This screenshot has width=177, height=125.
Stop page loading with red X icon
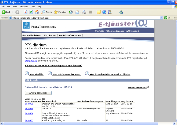[x=26, y=12]
